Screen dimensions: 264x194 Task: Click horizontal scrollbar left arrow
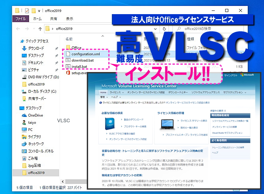tap(63, 182)
